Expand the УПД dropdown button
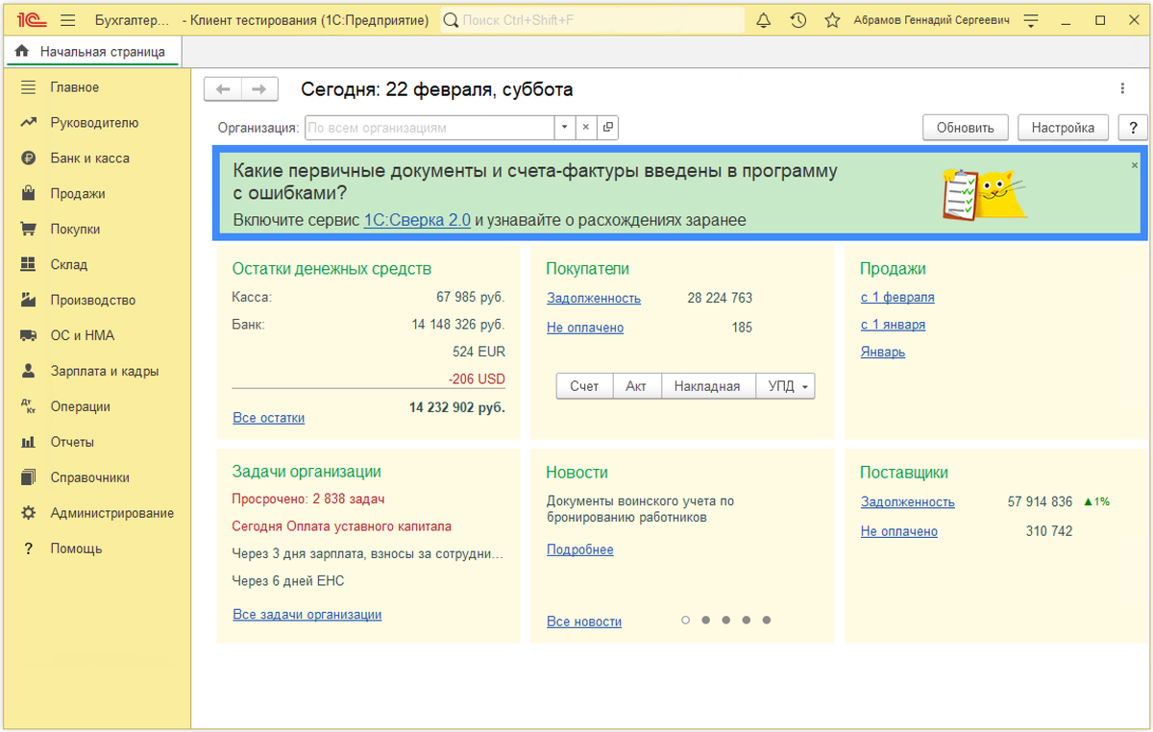1153x732 pixels. pos(785,386)
